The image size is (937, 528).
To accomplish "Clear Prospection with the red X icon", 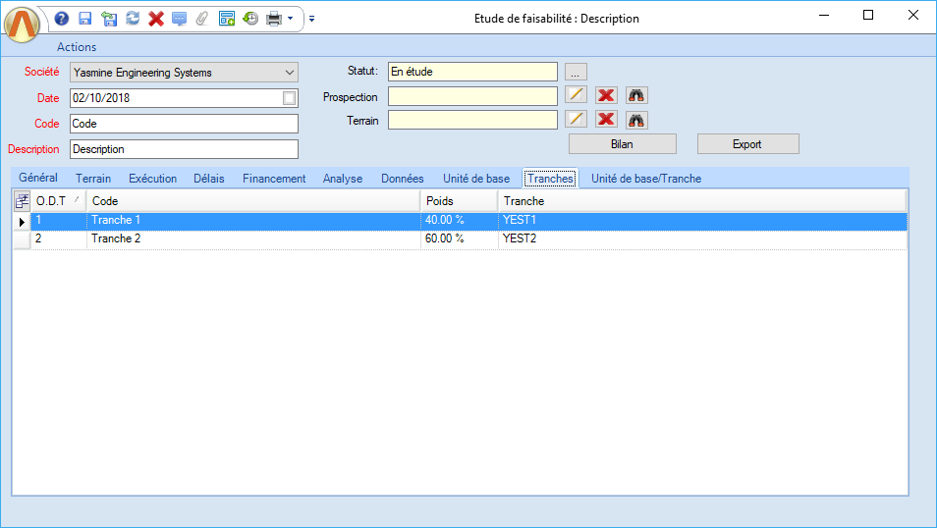I will pyautogui.click(x=606, y=95).
